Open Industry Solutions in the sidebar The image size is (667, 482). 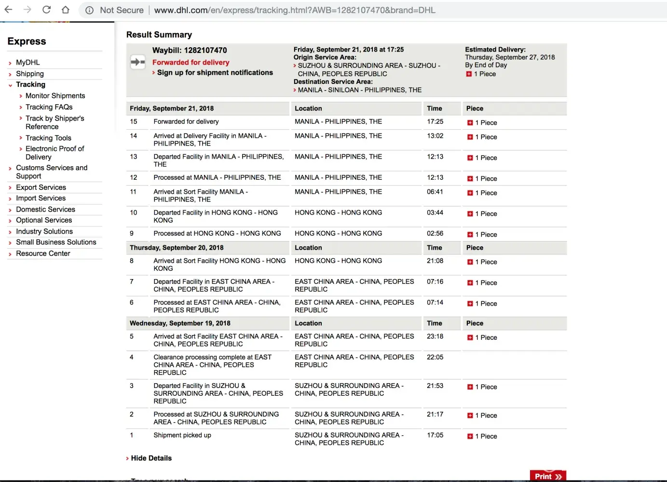click(x=44, y=232)
